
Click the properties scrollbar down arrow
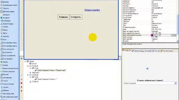(x=178, y=41)
